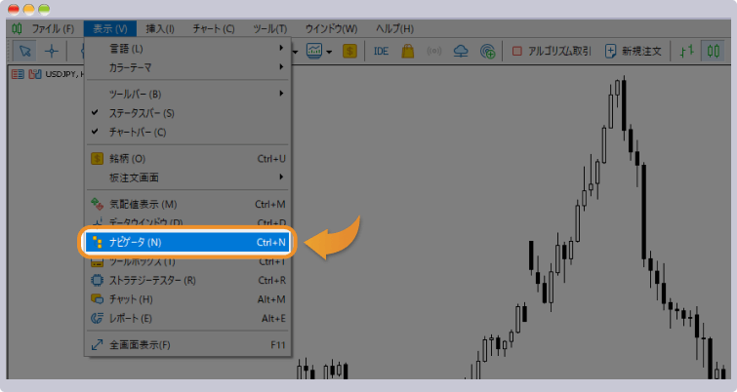Click the gold dollar symbols toolbar icon
Image resolution: width=737 pixels, height=392 pixels.
click(348, 52)
